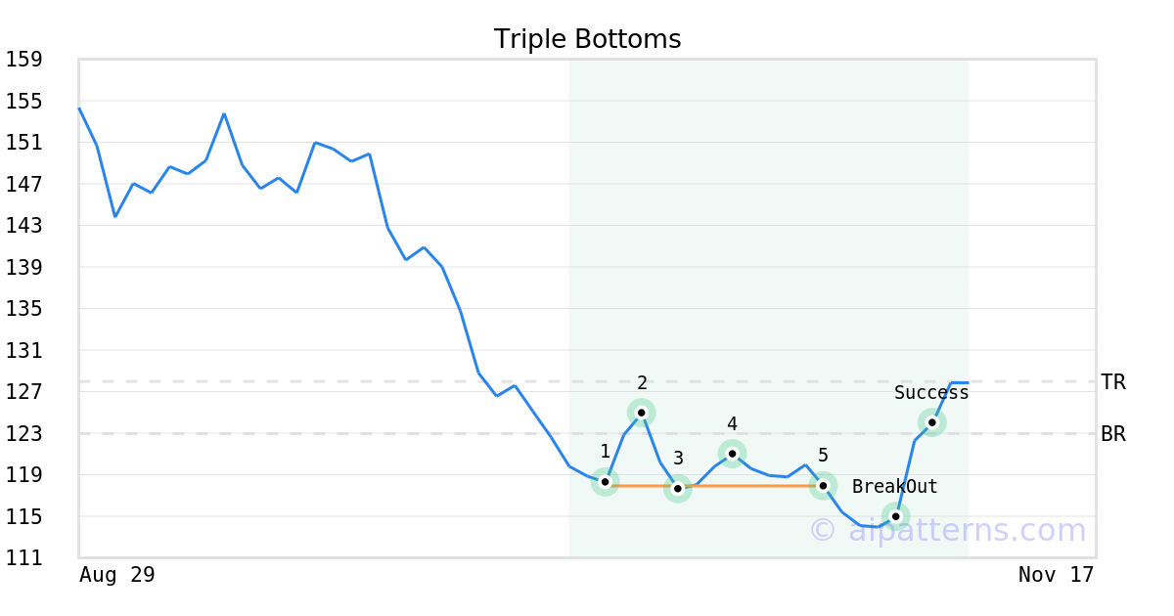This screenshot has width=1174, height=616.
Task: Click the Aug 29 start date label
Action: pos(116,575)
